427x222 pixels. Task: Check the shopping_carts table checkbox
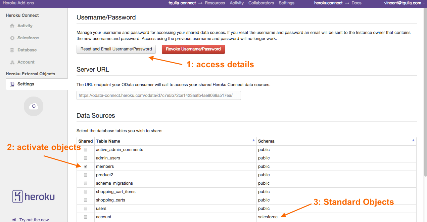coord(86,200)
